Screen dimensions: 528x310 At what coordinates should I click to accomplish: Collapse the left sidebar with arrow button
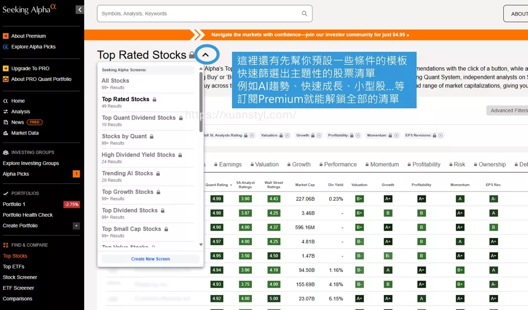click(x=79, y=9)
